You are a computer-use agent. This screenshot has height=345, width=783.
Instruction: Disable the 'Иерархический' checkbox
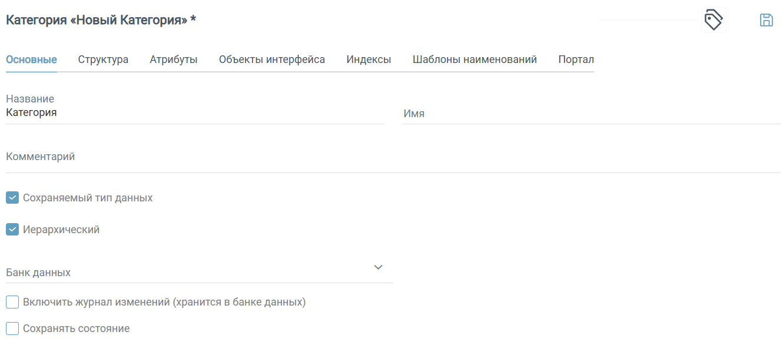(x=12, y=229)
